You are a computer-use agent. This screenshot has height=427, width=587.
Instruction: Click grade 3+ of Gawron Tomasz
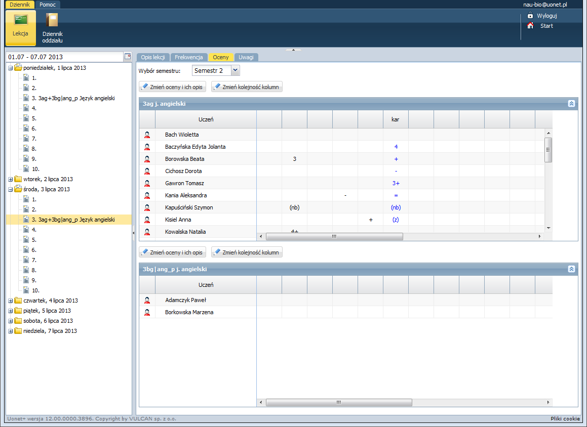tap(396, 183)
